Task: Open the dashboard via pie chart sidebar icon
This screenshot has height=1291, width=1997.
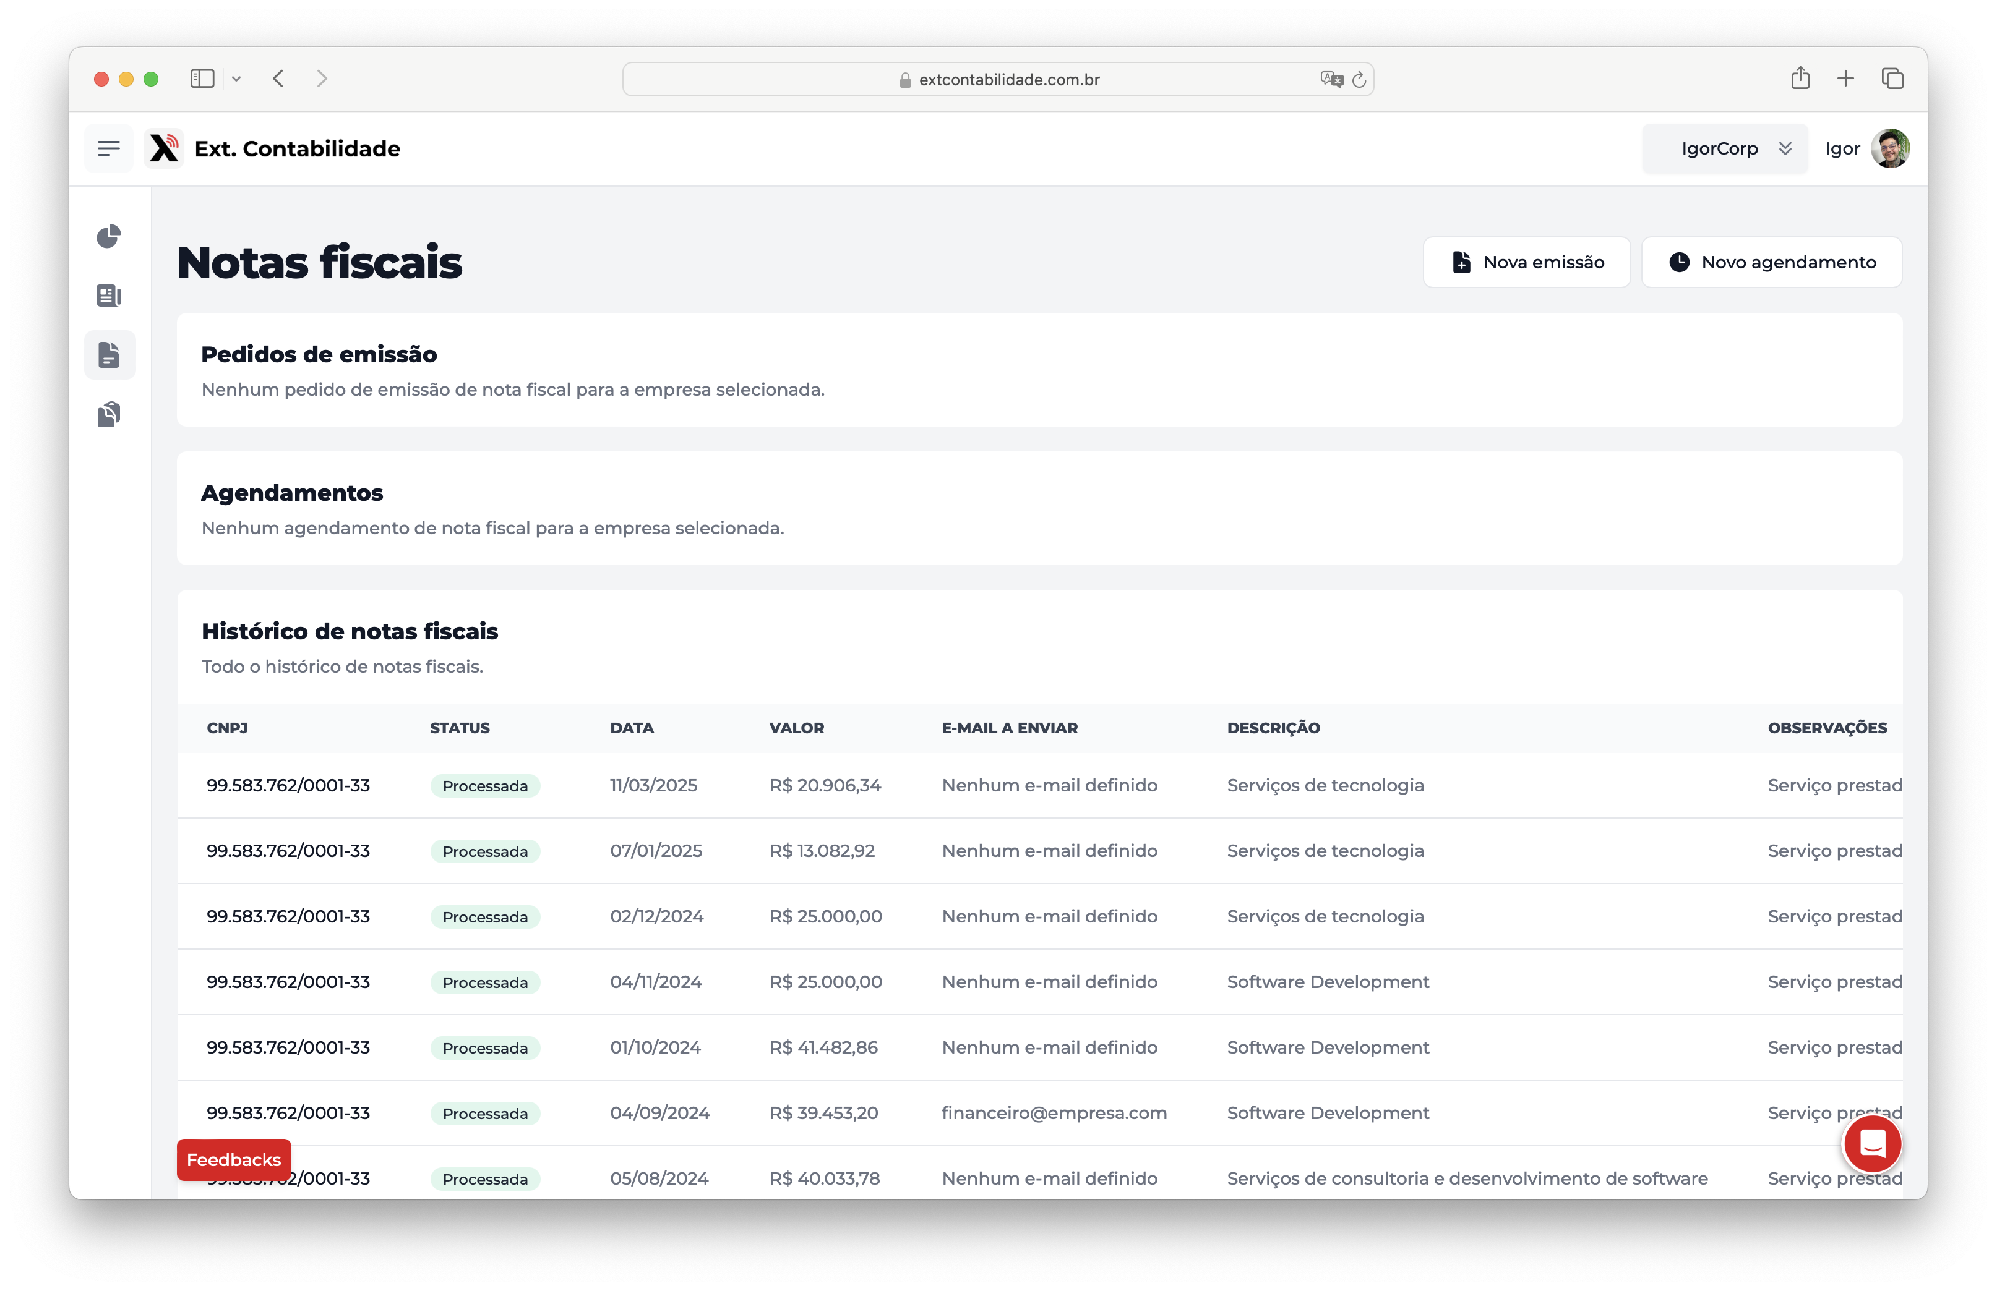Action: 109,237
